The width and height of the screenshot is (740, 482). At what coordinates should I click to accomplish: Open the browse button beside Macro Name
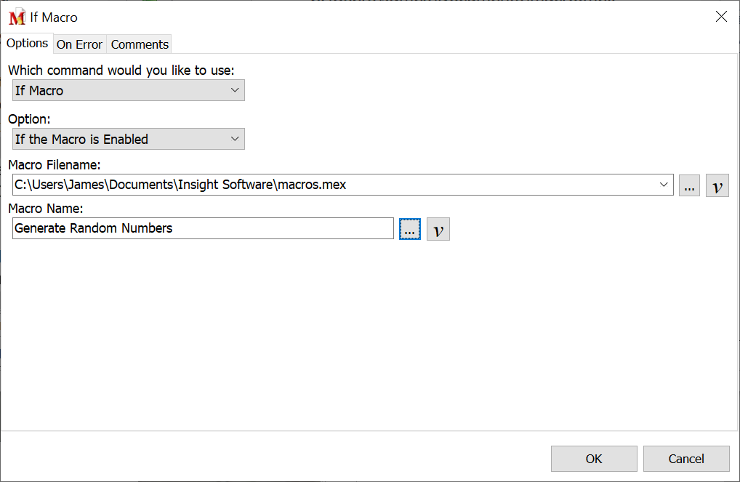point(410,229)
